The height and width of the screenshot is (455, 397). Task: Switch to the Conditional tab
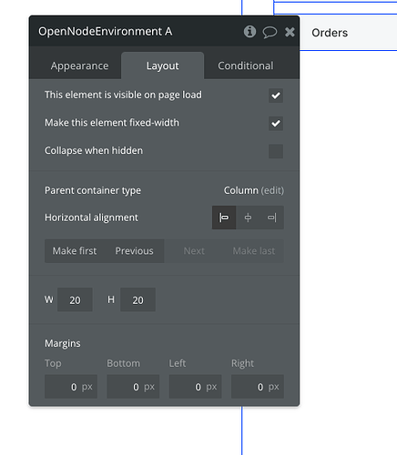pyautogui.click(x=246, y=66)
